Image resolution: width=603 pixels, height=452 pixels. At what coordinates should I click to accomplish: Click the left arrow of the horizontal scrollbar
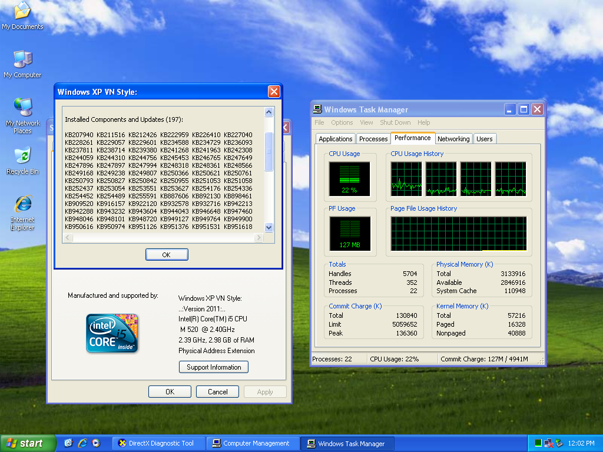[68, 238]
